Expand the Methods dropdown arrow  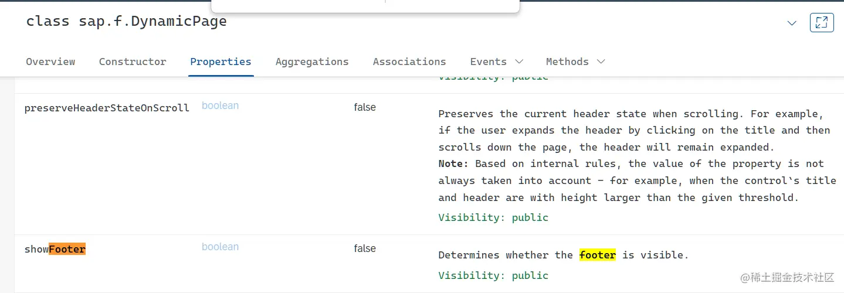(601, 62)
